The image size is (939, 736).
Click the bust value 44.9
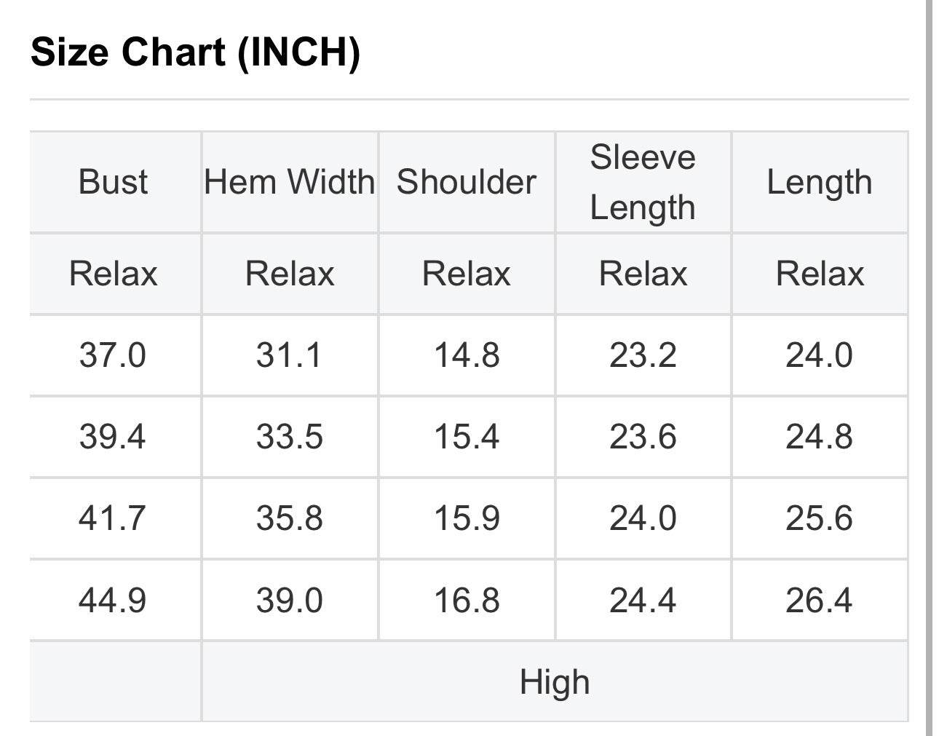(x=113, y=601)
